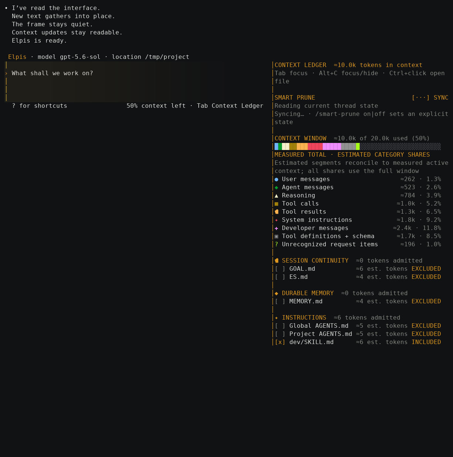The image size is (453, 457).
Task: Click the lime green segment of the context bar
Action: tap(358, 147)
